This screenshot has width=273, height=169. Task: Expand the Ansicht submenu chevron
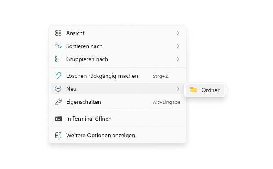[178, 33]
